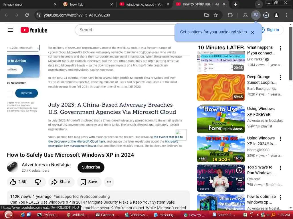Open more actions menu below the video
The width and height of the screenshot is (293, 219).
pos(109,182)
